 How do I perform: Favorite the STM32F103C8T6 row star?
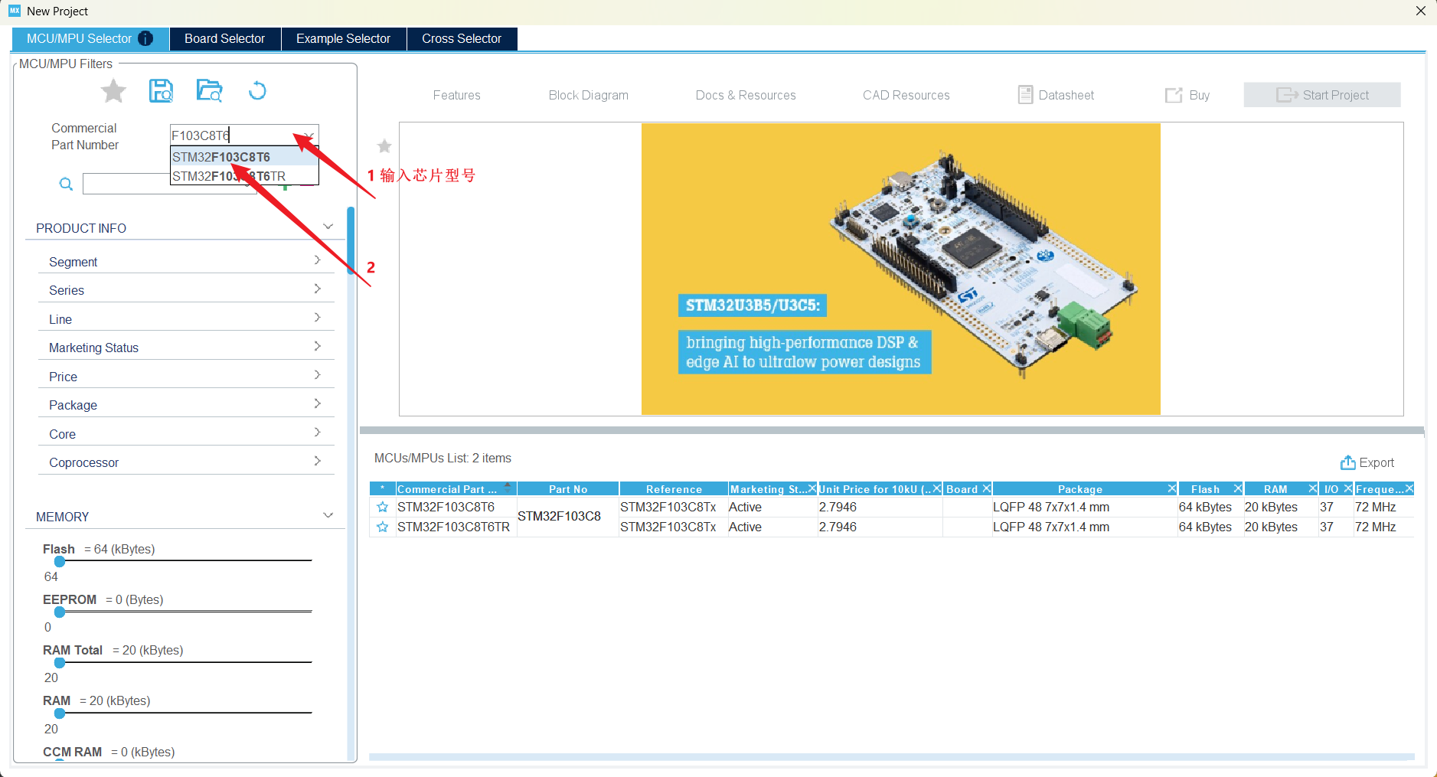[383, 507]
